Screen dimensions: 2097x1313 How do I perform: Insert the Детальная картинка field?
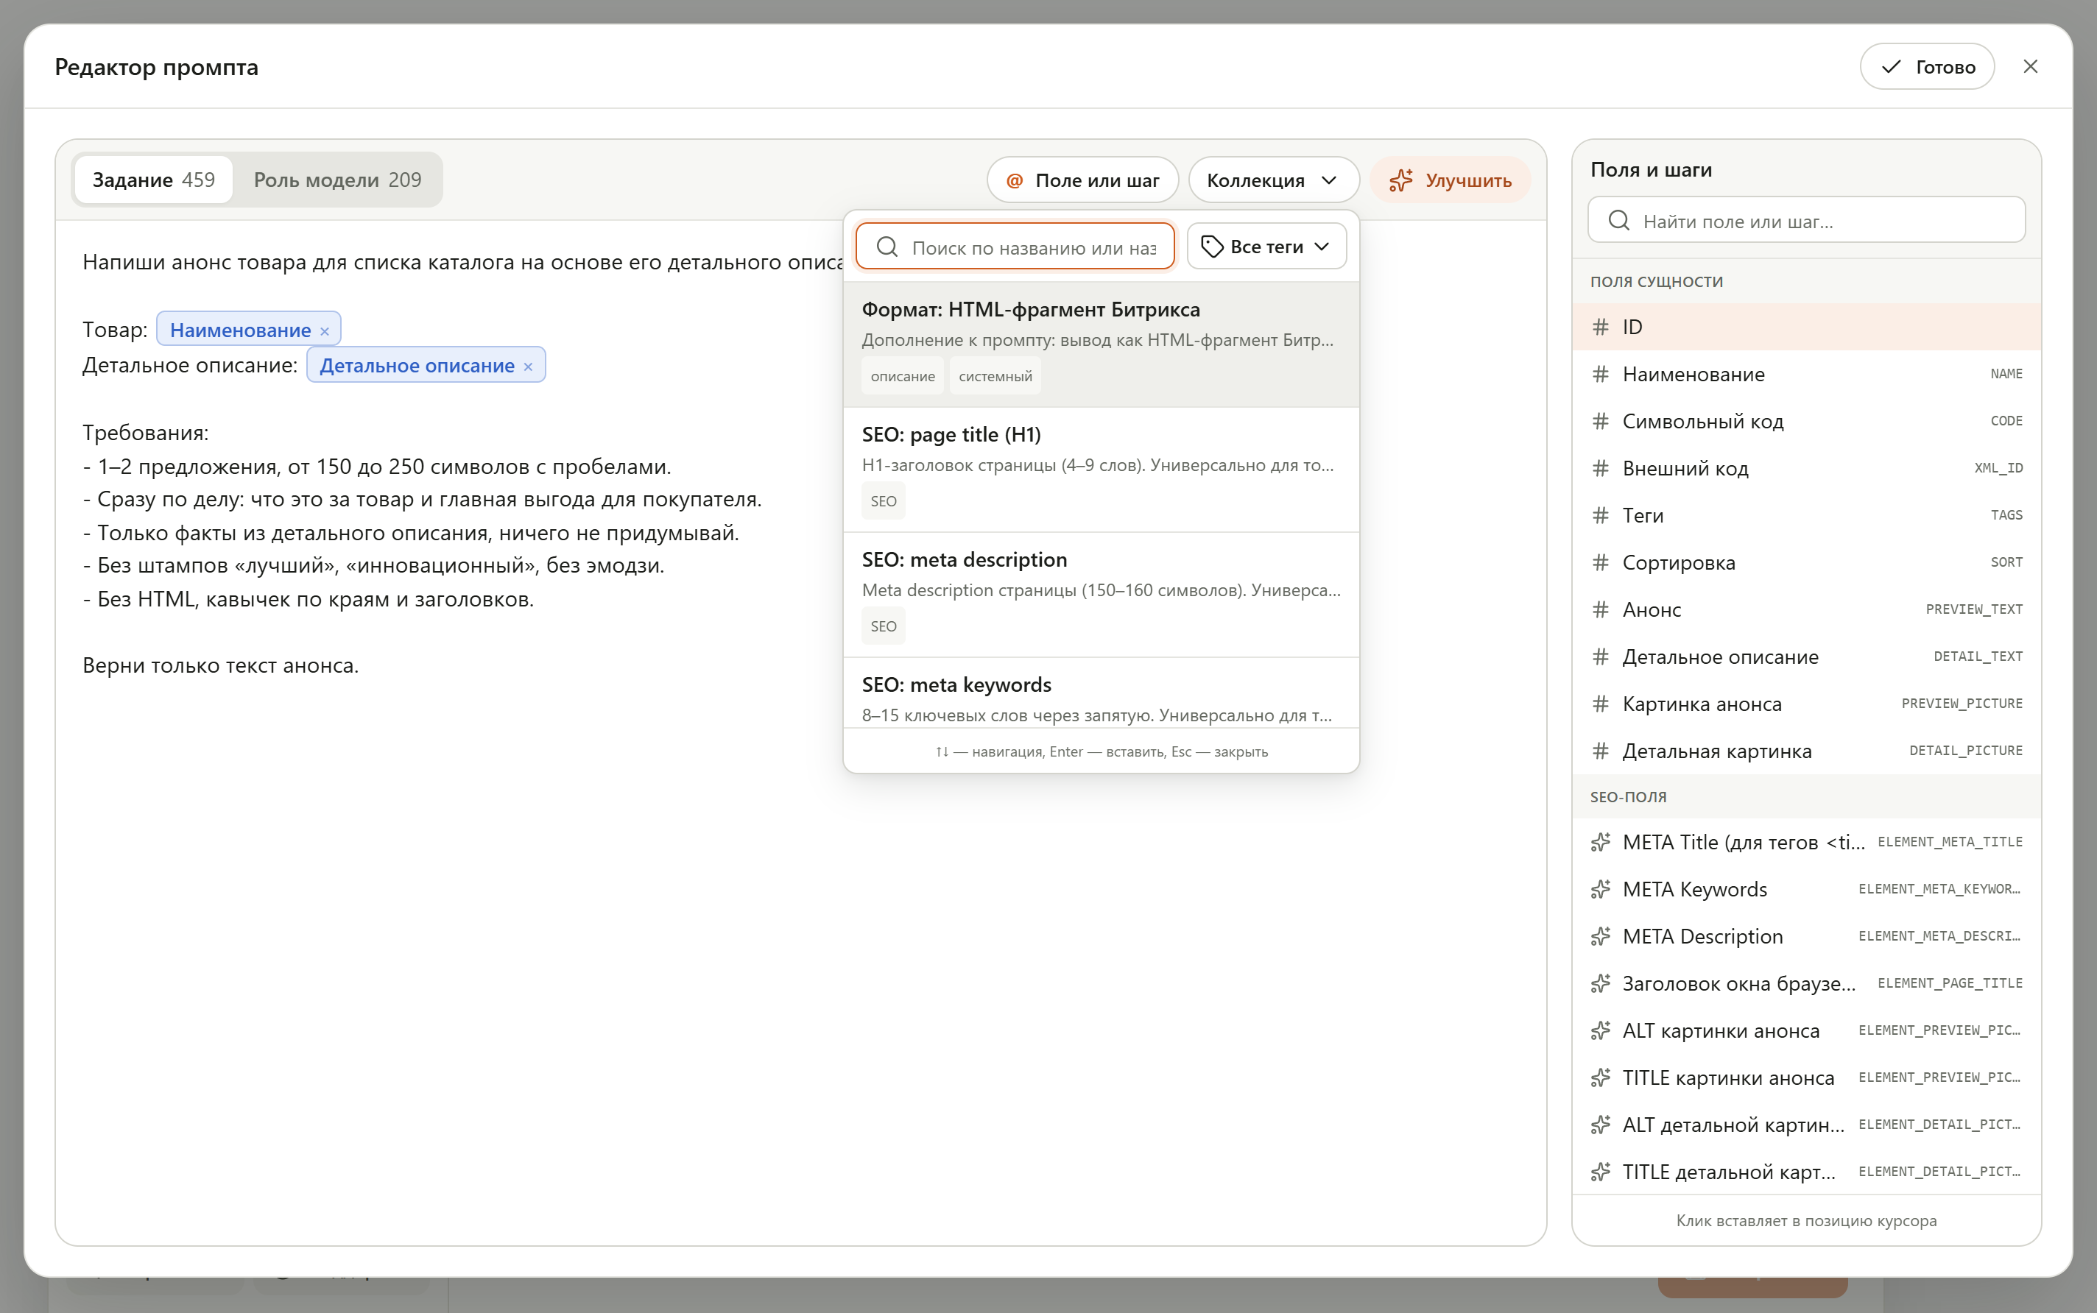(1806, 750)
